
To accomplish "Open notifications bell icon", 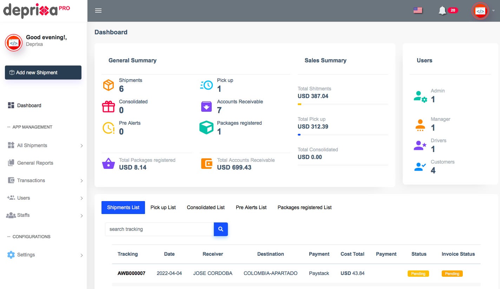I will (x=442, y=11).
